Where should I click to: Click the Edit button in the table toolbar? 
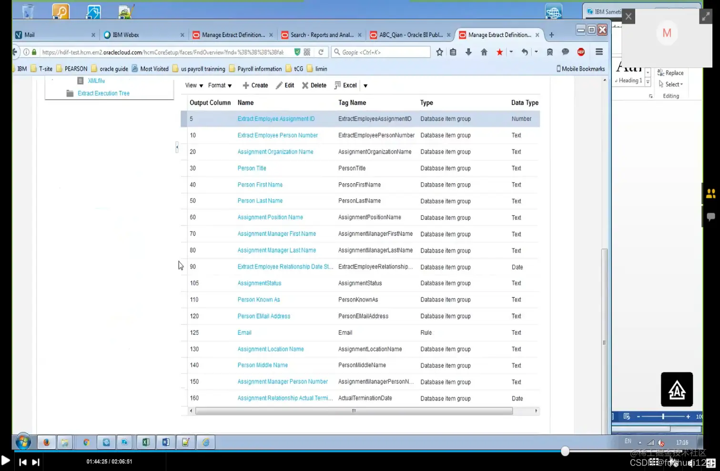click(285, 85)
